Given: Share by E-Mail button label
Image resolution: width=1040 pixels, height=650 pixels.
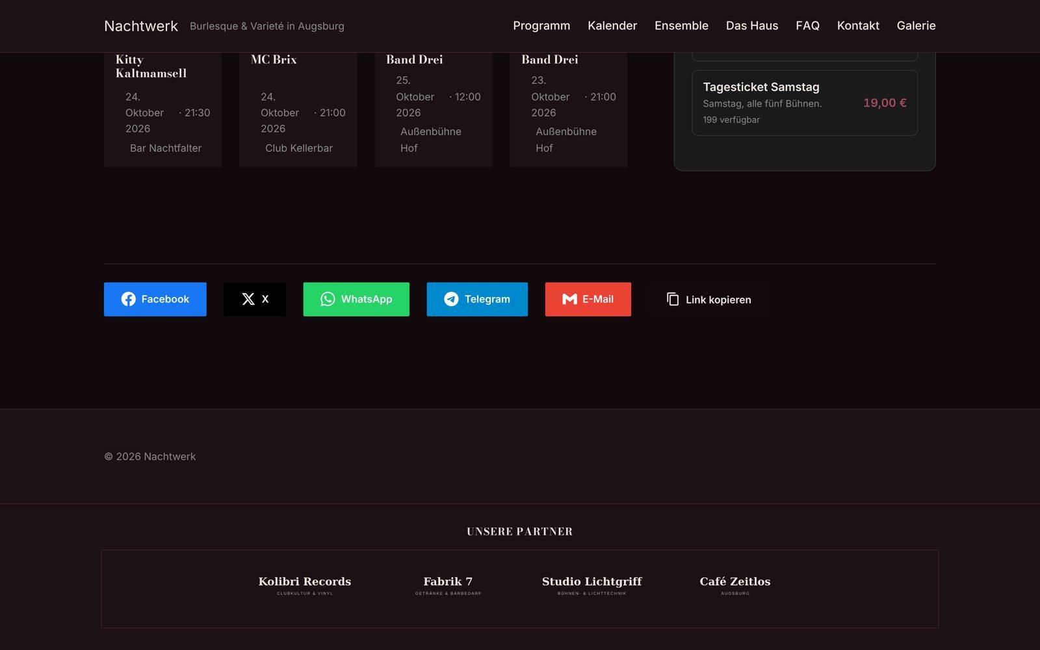Looking at the screenshot, I should (x=598, y=299).
